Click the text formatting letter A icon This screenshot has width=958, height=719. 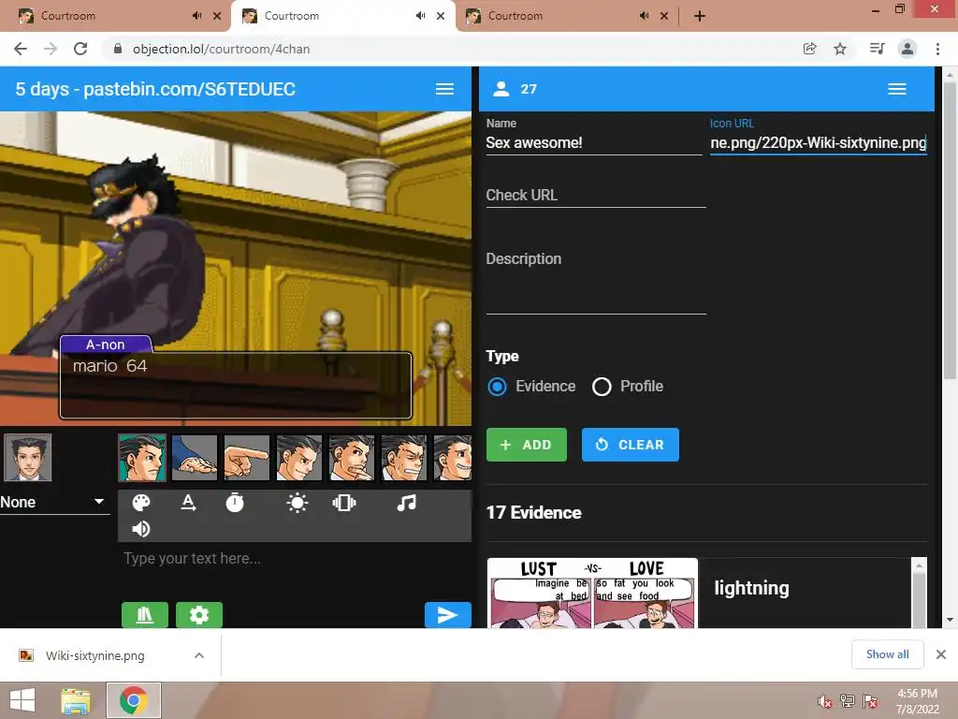188,503
